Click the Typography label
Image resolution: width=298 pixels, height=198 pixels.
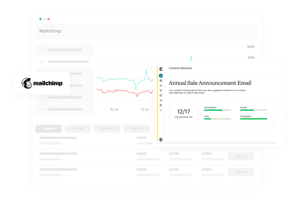coord(246,116)
